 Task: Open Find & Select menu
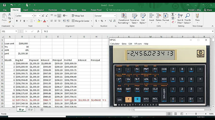point(188,19)
